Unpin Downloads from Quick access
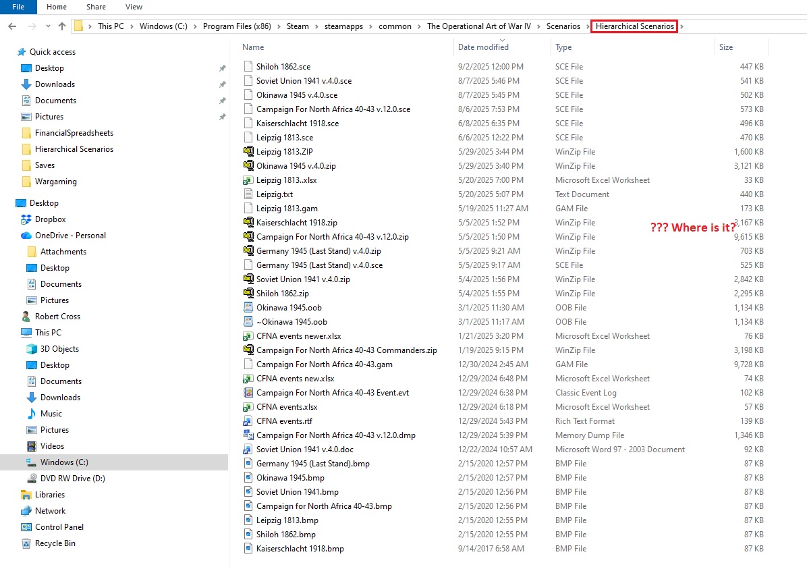The width and height of the screenshot is (807, 569). point(223,84)
